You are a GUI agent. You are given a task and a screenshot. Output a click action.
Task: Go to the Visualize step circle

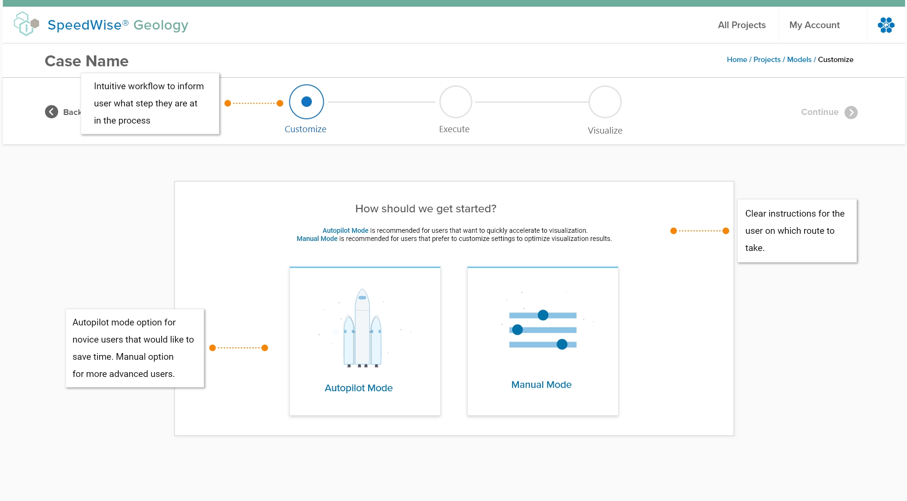[x=605, y=102]
